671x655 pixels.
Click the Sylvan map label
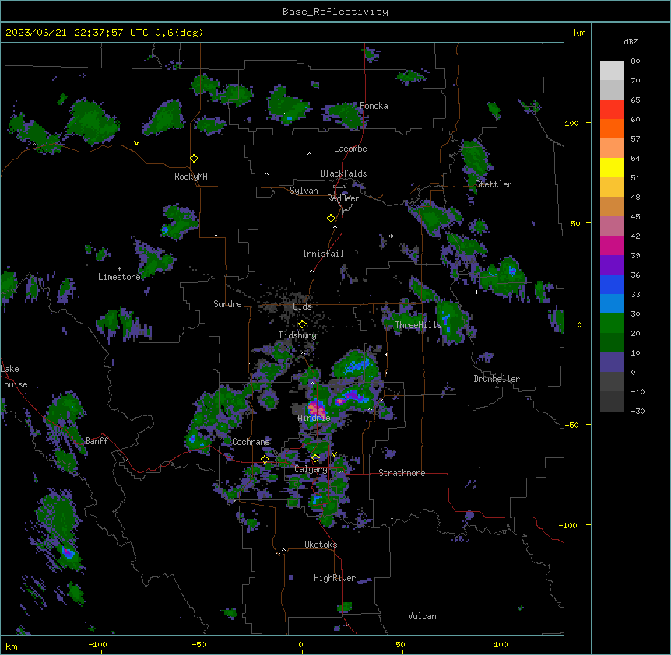(x=304, y=191)
